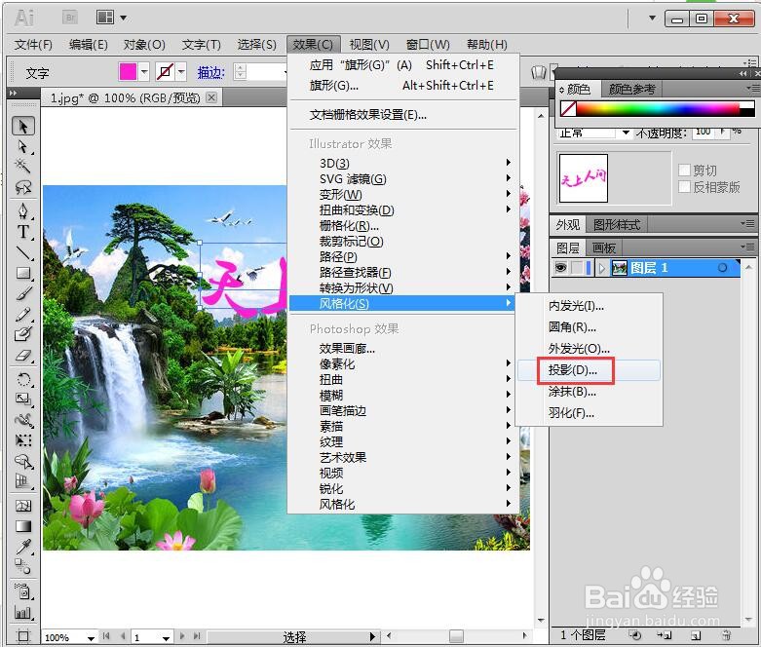Screen dimensions: 761x647
Task: Select the Artboard tool
Action: tap(22, 635)
